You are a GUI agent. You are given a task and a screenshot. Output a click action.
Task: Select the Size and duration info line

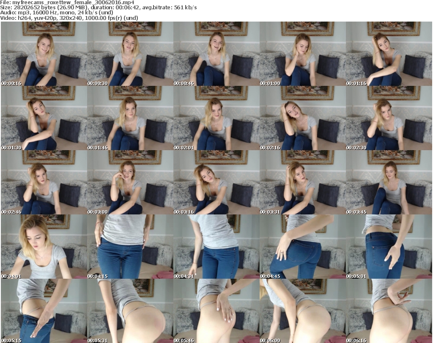point(99,8)
